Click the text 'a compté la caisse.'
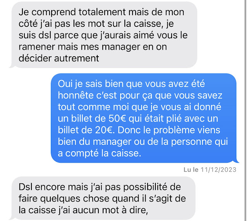The width and height of the screenshot is (248, 221). (x=99, y=153)
